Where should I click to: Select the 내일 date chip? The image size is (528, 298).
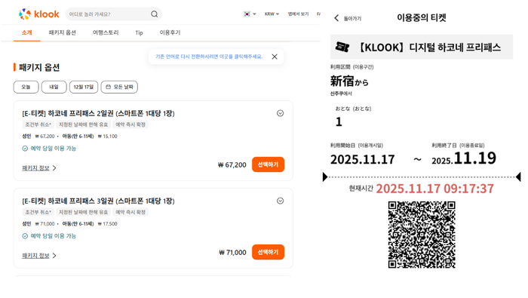click(54, 87)
